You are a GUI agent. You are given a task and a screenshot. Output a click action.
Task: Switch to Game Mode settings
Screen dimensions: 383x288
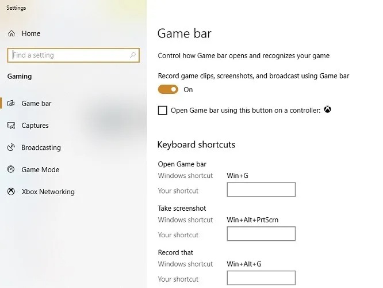[40, 169]
